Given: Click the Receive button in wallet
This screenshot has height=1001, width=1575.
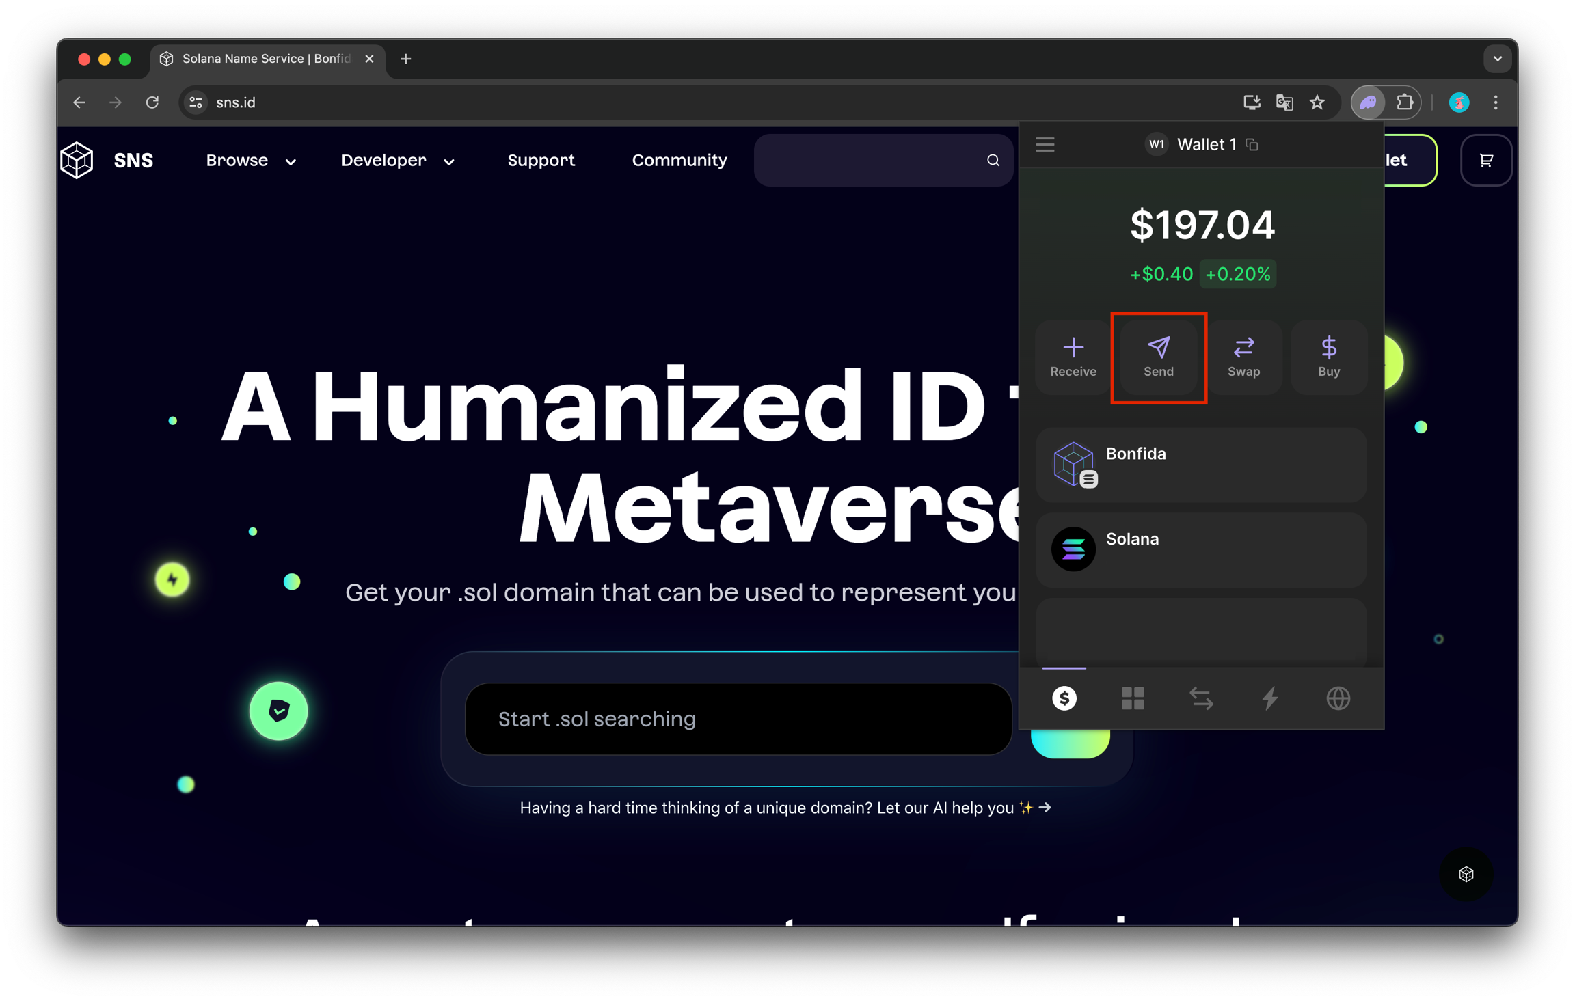Looking at the screenshot, I should coord(1073,357).
